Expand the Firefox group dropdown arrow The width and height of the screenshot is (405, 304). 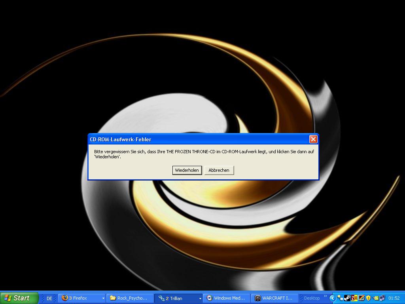103,298
